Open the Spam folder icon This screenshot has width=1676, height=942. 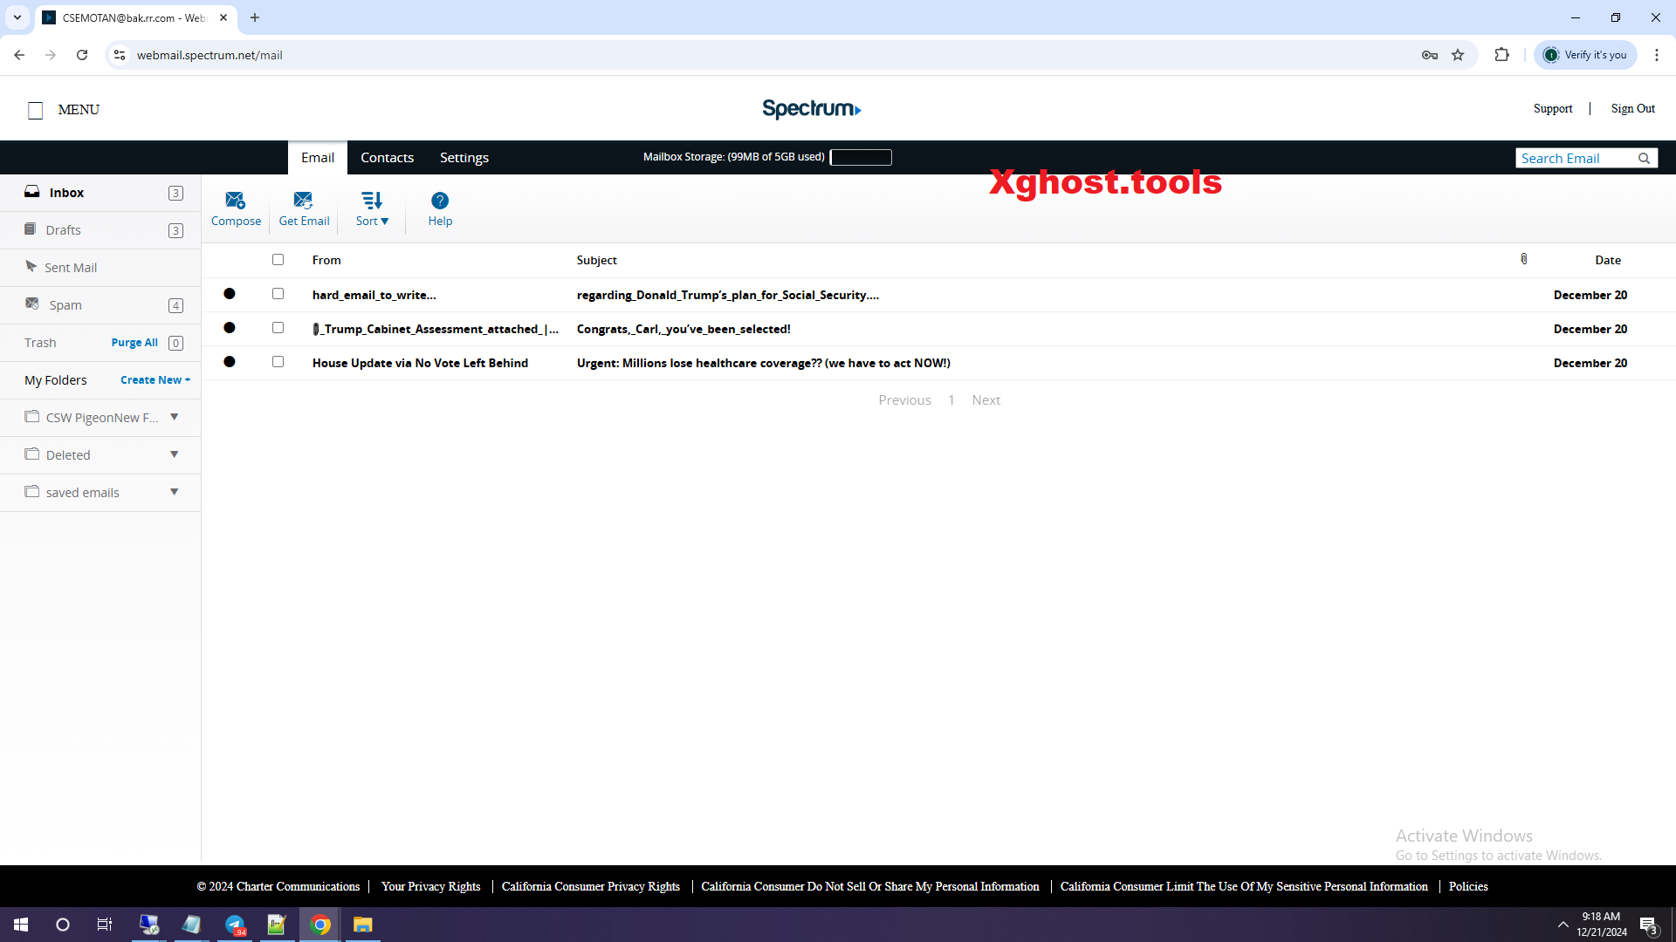(32, 304)
